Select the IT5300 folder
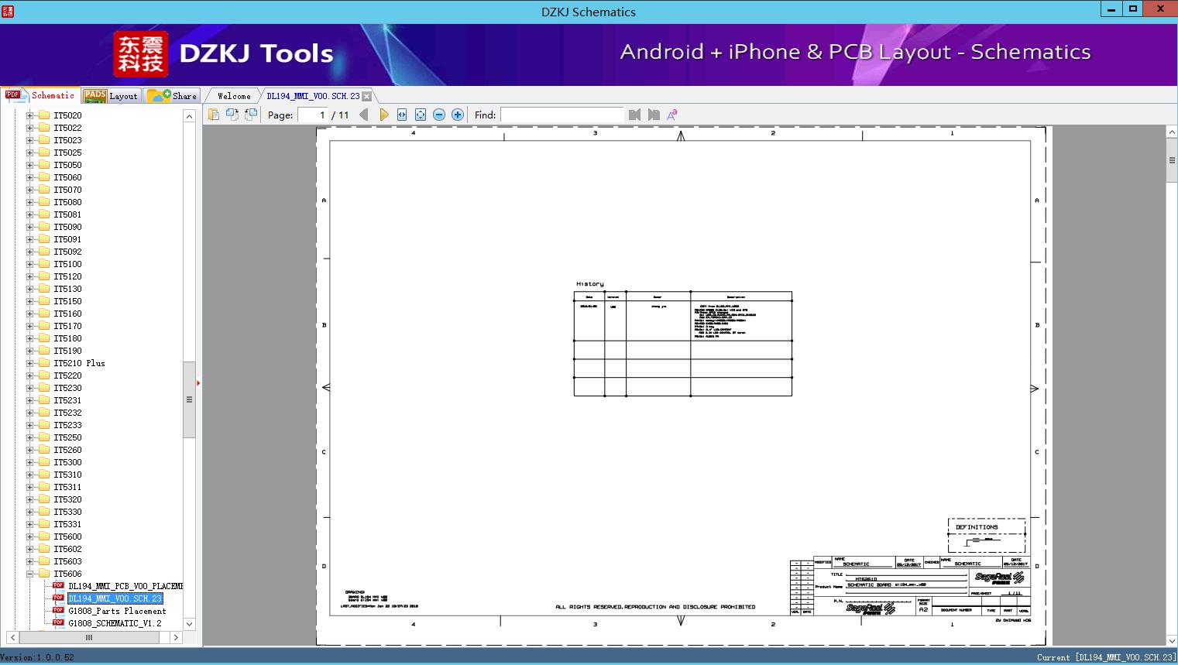 [x=67, y=462]
